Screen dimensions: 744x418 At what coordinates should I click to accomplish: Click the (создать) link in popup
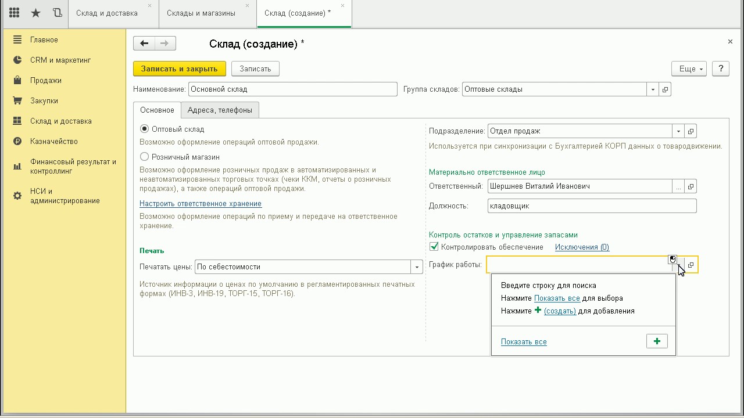click(x=560, y=311)
